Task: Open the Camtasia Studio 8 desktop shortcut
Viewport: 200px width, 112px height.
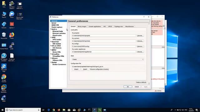Action: point(12,5)
